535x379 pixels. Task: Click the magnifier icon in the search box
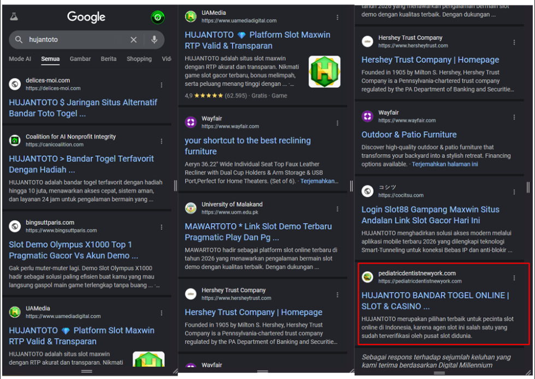coord(19,40)
